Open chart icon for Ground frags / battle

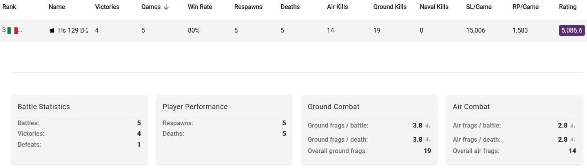pos(428,126)
